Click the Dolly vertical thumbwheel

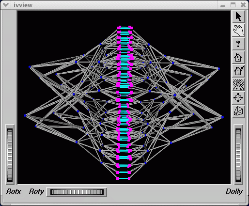click(238, 155)
